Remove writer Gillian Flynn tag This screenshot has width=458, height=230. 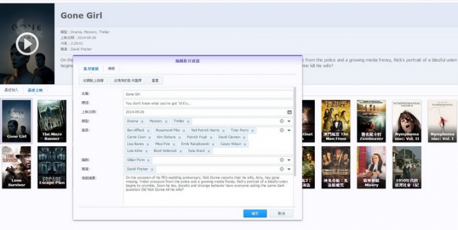148,160
